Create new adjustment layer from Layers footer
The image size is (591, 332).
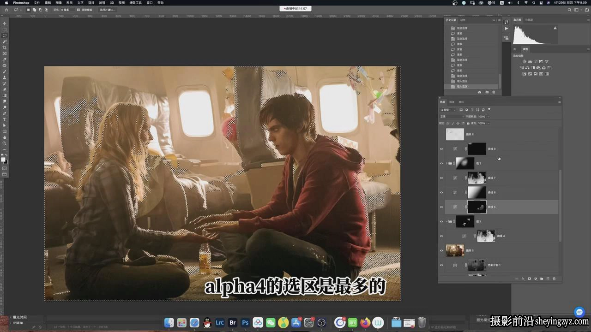coord(536,279)
